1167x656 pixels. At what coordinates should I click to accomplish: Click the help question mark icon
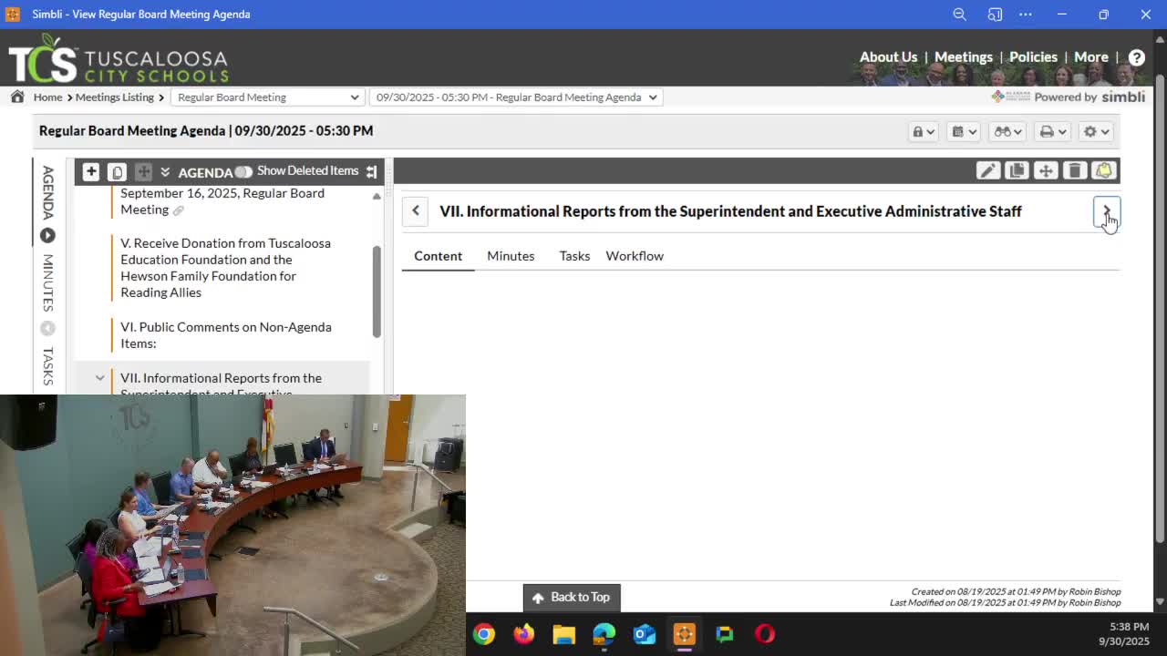(x=1136, y=57)
